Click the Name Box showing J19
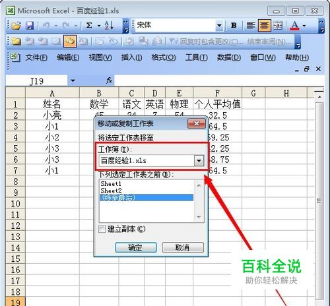 pos(36,81)
